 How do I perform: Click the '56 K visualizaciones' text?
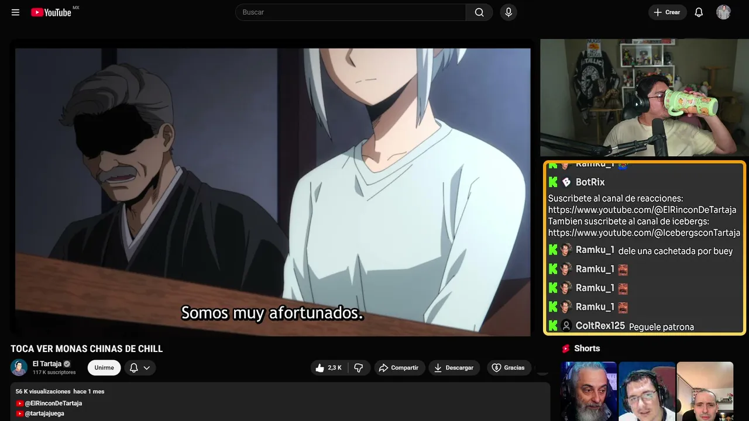[x=43, y=391]
